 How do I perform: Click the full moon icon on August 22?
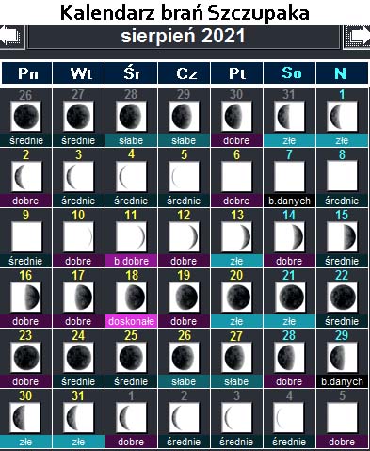342,297
